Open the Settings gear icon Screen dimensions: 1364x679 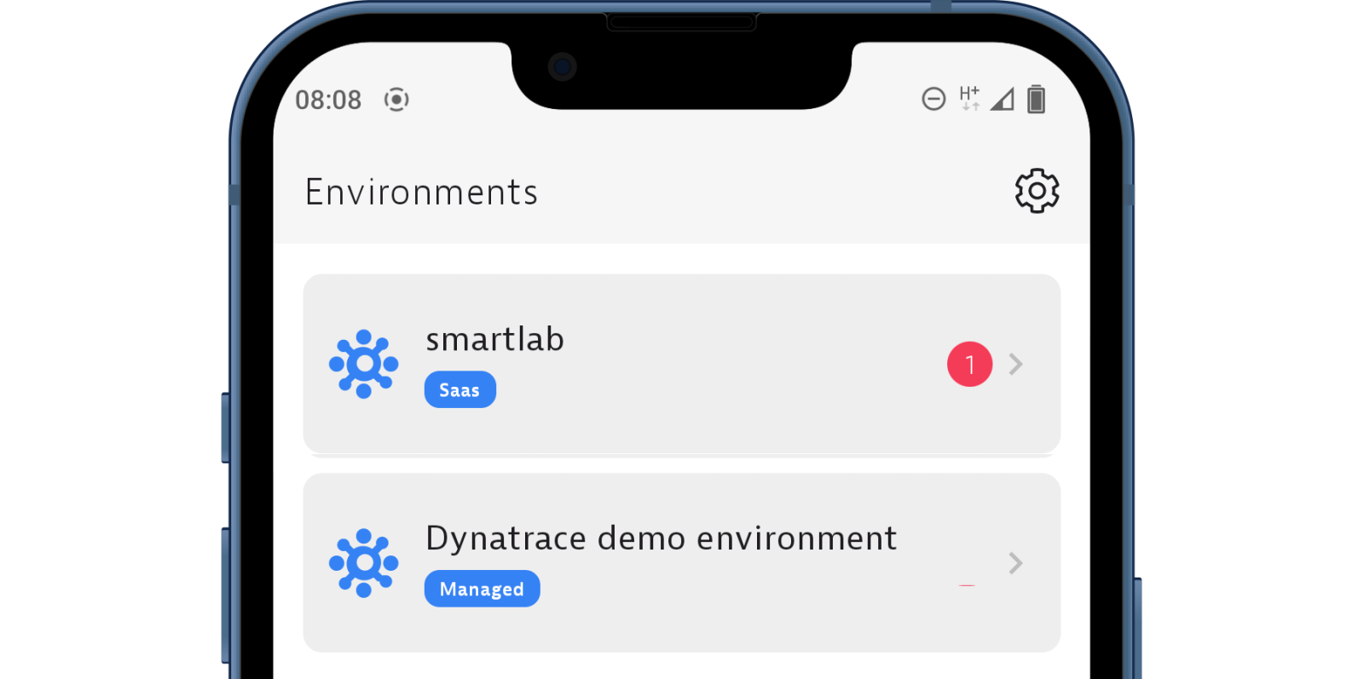[1037, 191]
